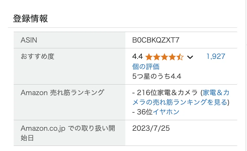Click the Amazon 売れ筋ランキング label

point(63,93)
